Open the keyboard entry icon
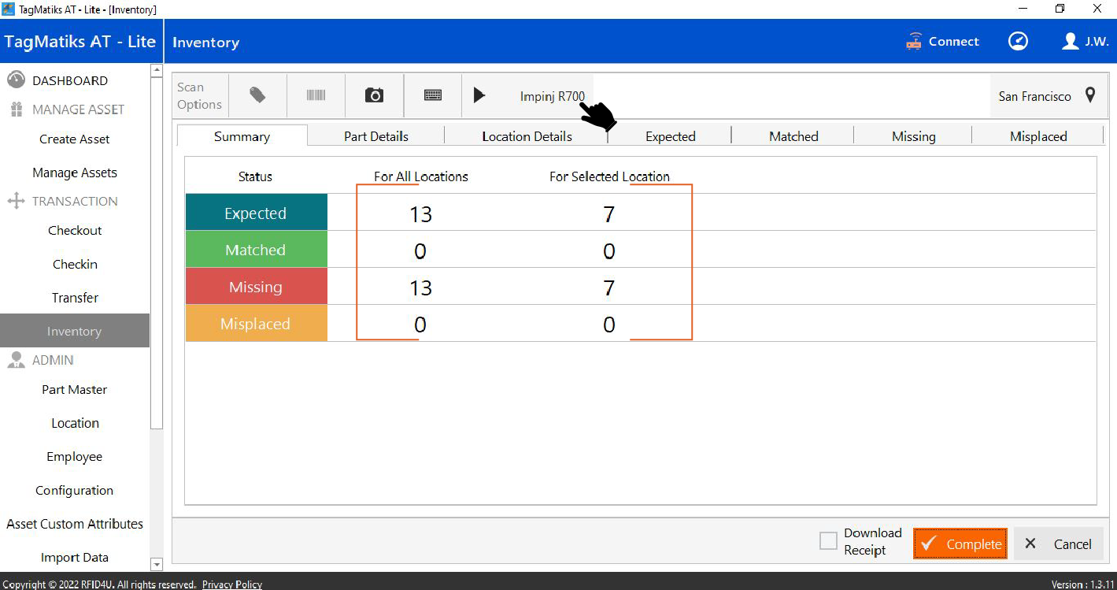The width and height of the screenshot is (1117, 590). pos(432,95)
